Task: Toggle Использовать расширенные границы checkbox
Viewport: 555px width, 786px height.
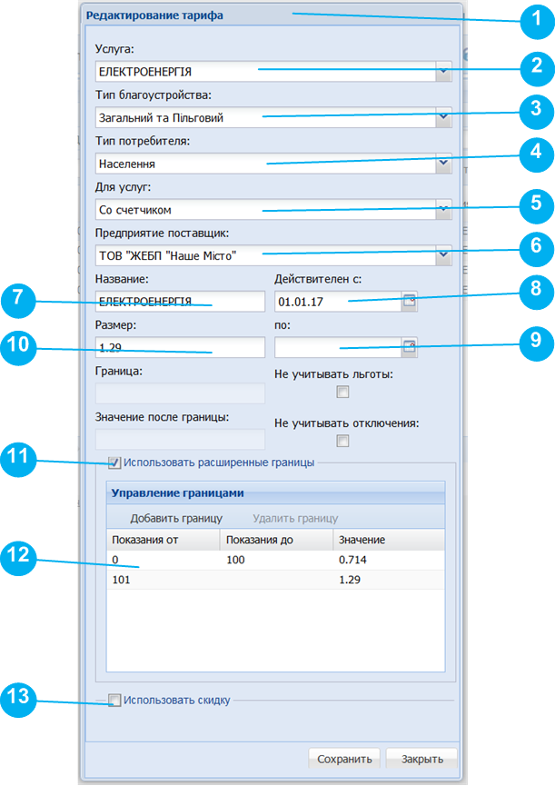Action: pos(114,463)
